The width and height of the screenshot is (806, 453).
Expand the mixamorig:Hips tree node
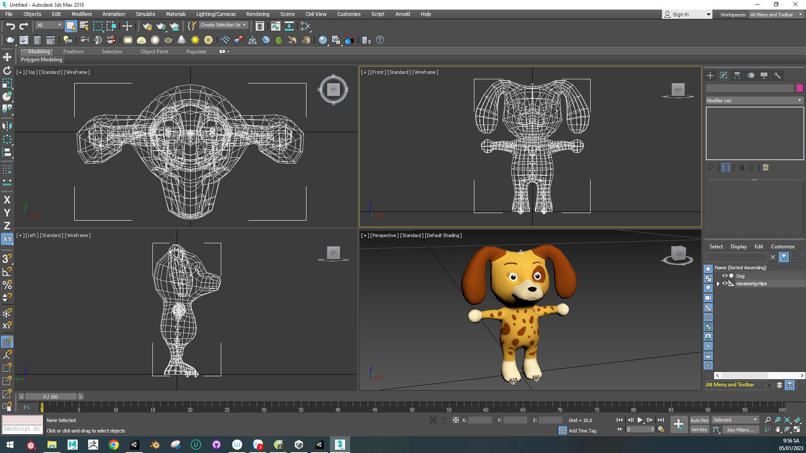pos(718,284)
